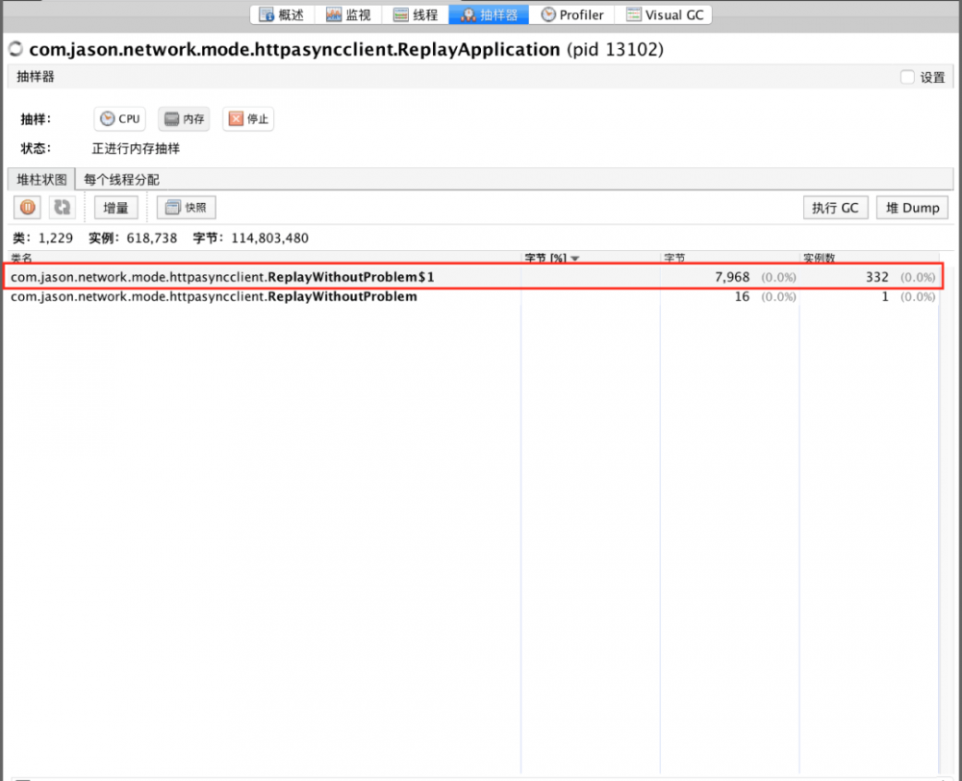962x781 pixels.
Task: Open the 线程 threads tab
Action: pyautogui.click(x=416, y=14)
